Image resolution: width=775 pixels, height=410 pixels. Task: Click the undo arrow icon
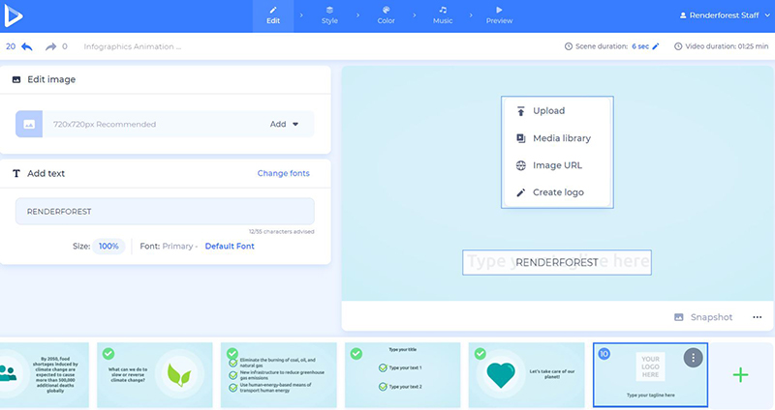[x=27, y=46]
